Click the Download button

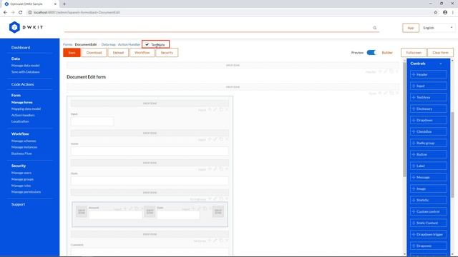click(94, 53)
